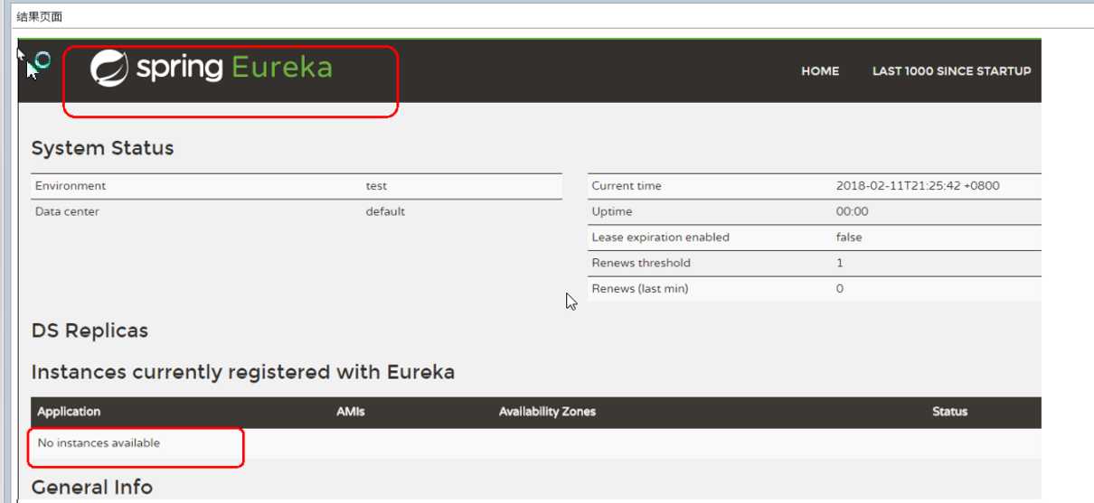This screenshot has width=1094, height=503.
Task: Select Instances currently registered with Eureka heading
Action: (243, 371)
